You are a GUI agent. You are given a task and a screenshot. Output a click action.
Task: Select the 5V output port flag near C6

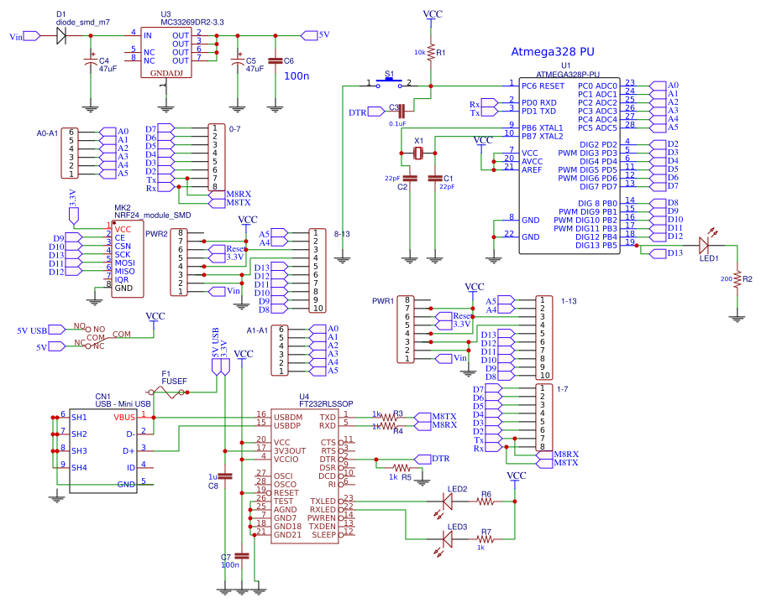pyautogui.click(x=309, y=35)
